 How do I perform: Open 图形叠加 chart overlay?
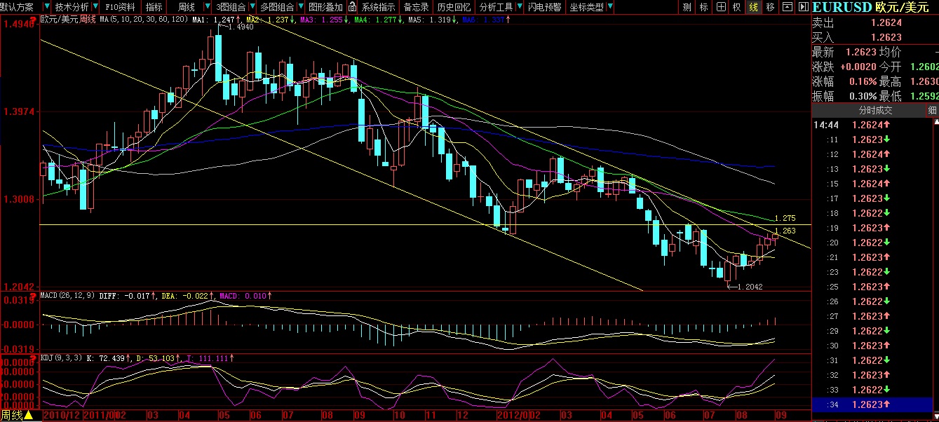pos(325,7)
